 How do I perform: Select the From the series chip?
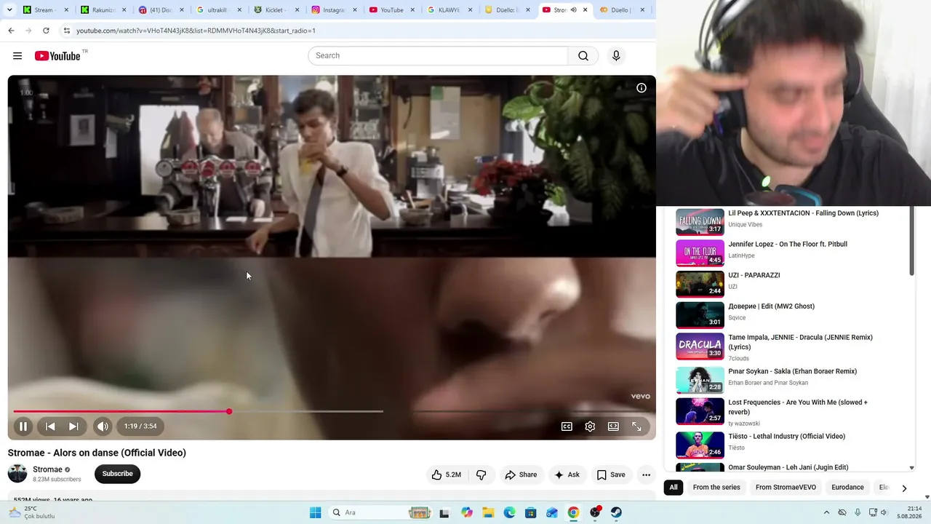pyautogui.click(x=716, y=488)
